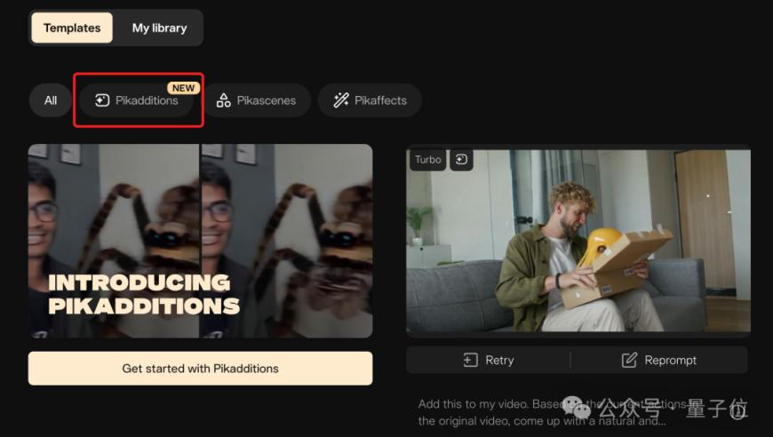Click the Pikadditions icon beside Turbo
This screenshot has height=437, width=773.
click(x=461, y=160)
